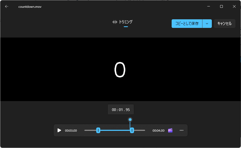Close the trimming window

tap(234, 6)
